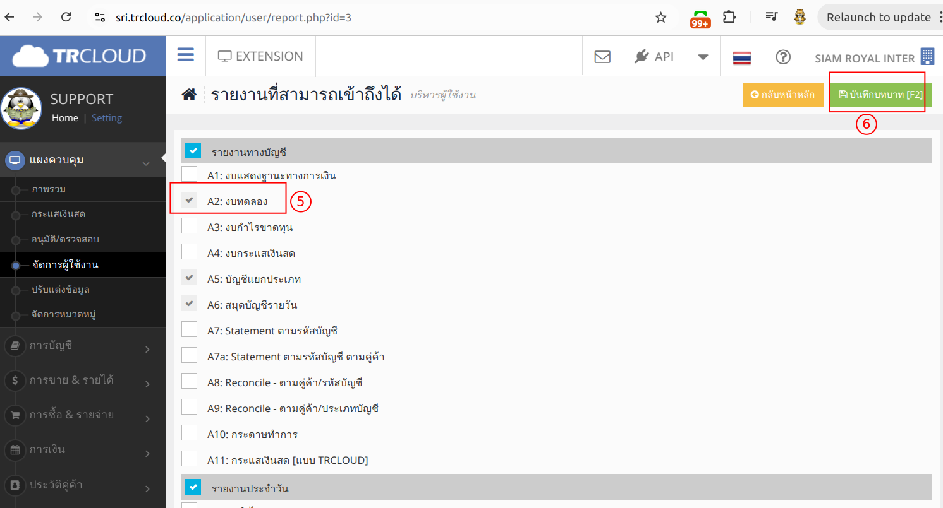The height and width of the screenshot is (508, 943).
Task: Click the SUPPORT user avatar picture
Action: coord(21,109)
